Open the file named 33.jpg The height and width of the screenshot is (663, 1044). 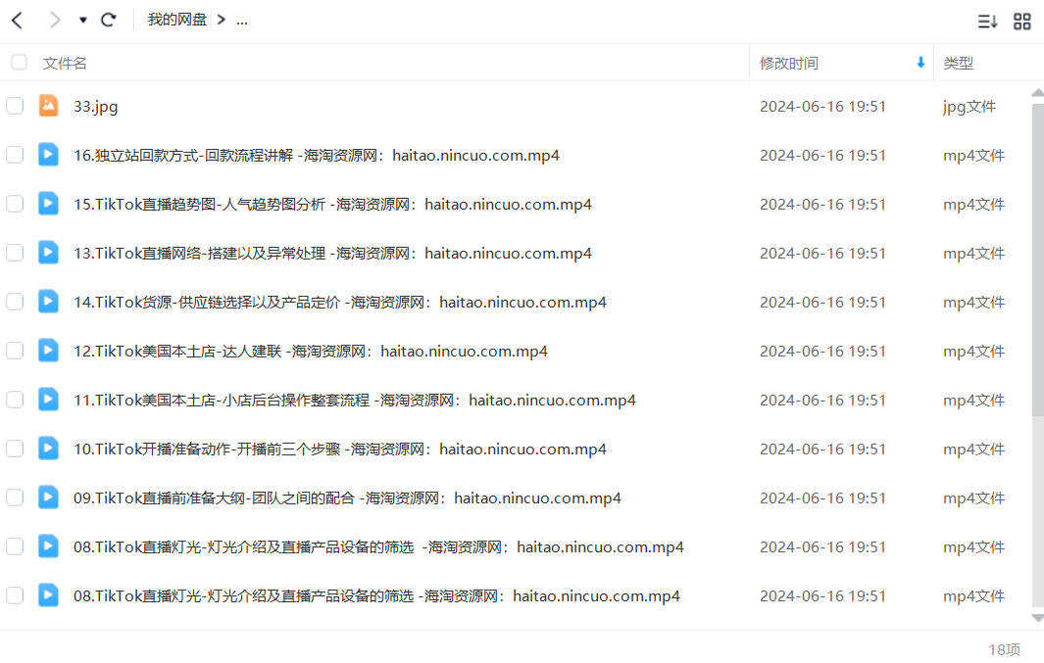[96, 107]
